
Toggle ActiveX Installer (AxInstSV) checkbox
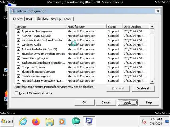pos(18,49)
